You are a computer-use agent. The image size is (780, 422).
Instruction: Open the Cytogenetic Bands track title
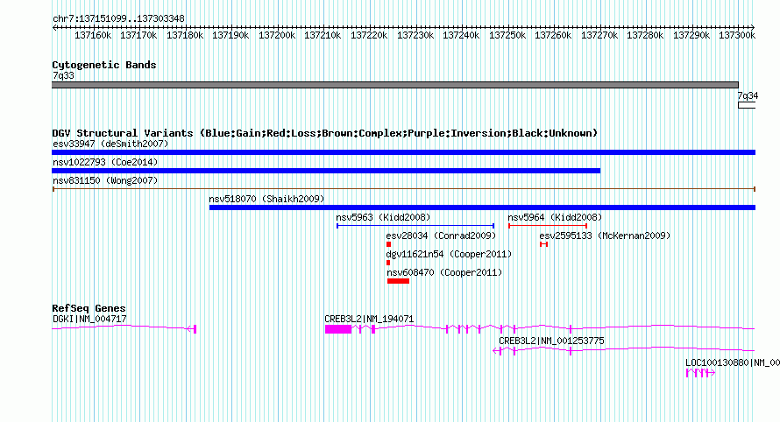[104, 65]
